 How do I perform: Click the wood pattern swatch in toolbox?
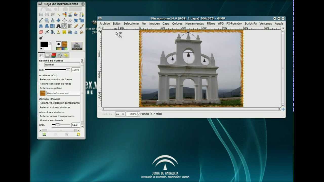click(x=65, y=44)
